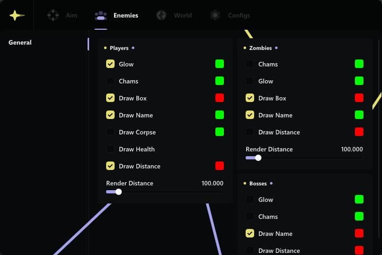This screenshot has height=255, width=382.
Task: Click Players Render Distance slider handle
Action: pyautogui.click(x=118, y=192)
